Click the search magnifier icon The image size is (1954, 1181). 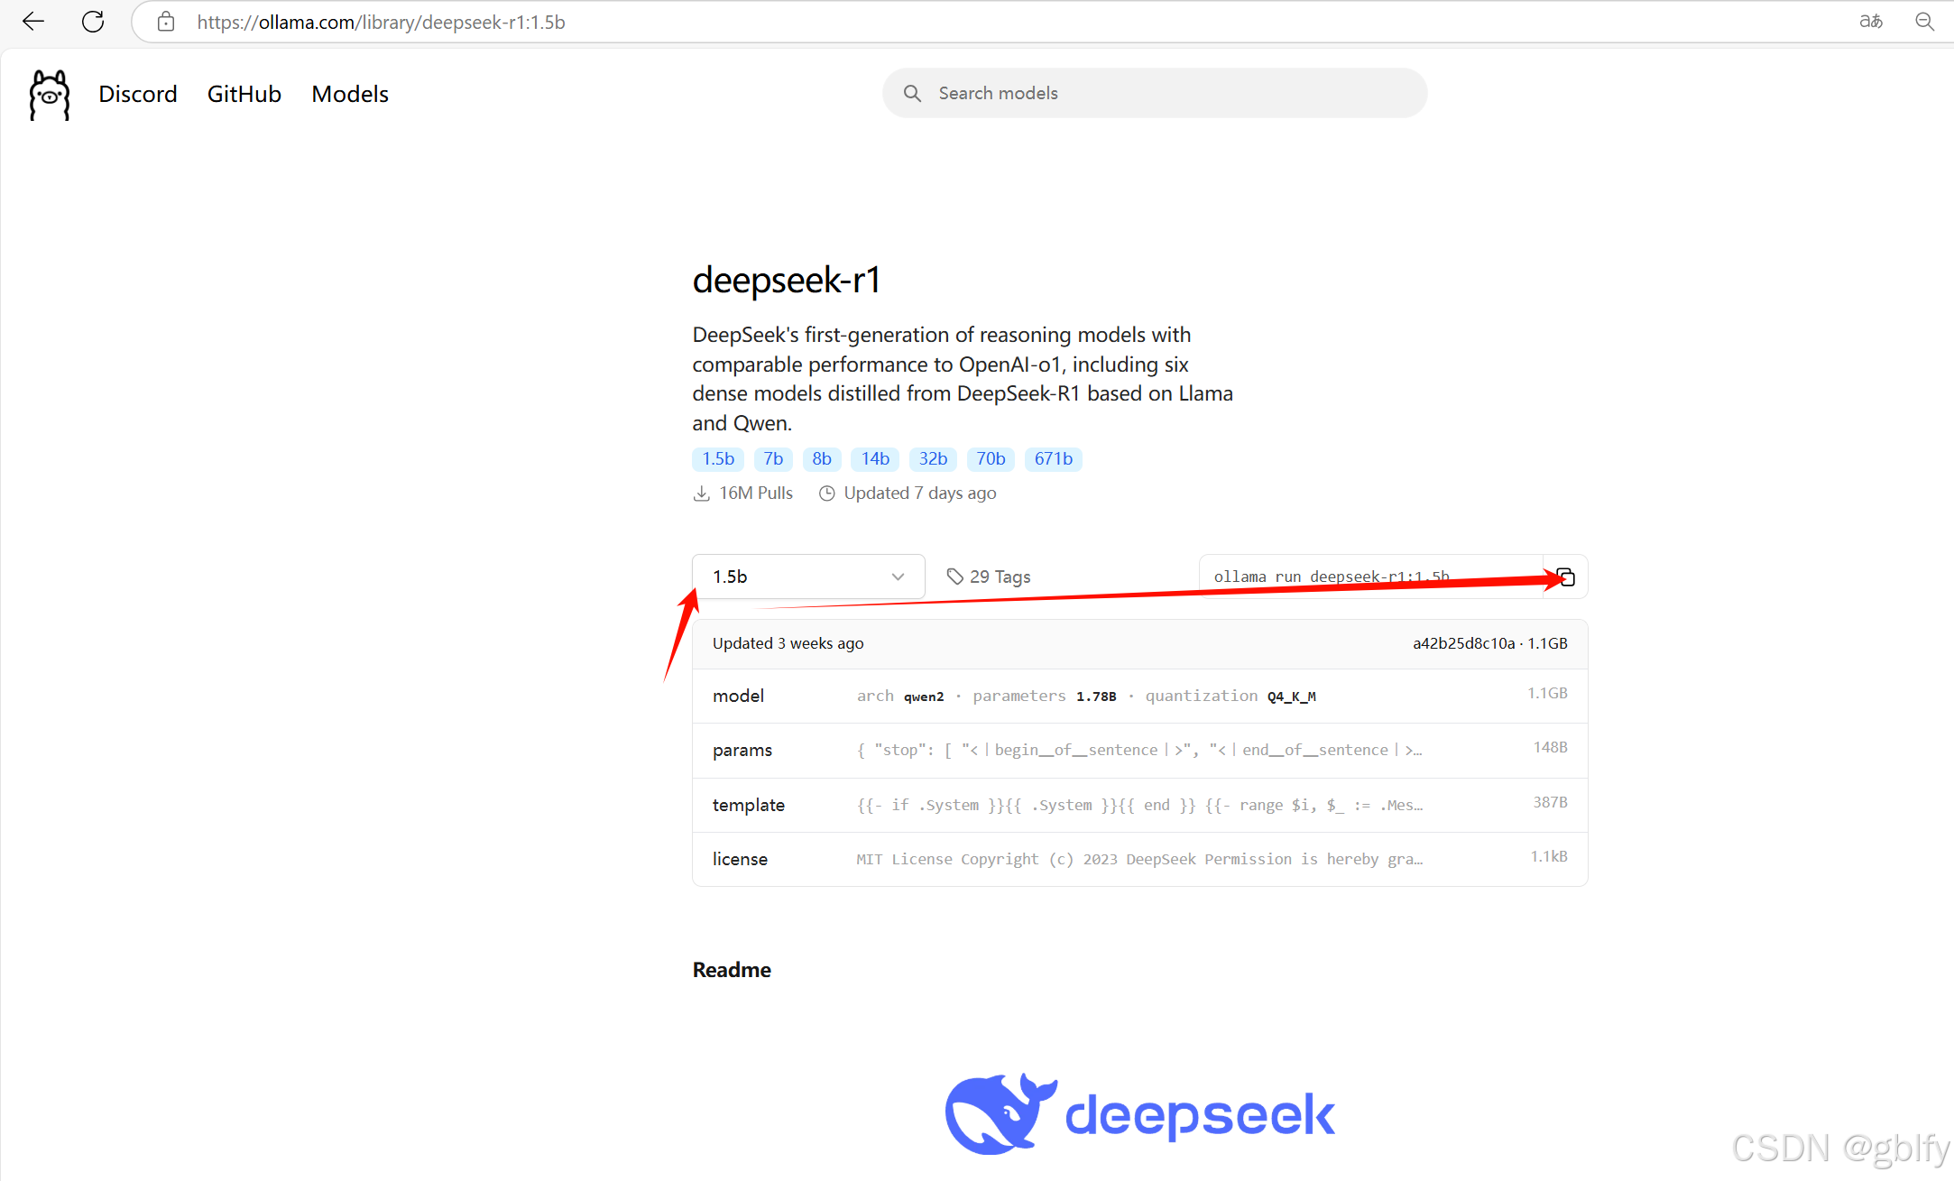[x=913, y=93]
